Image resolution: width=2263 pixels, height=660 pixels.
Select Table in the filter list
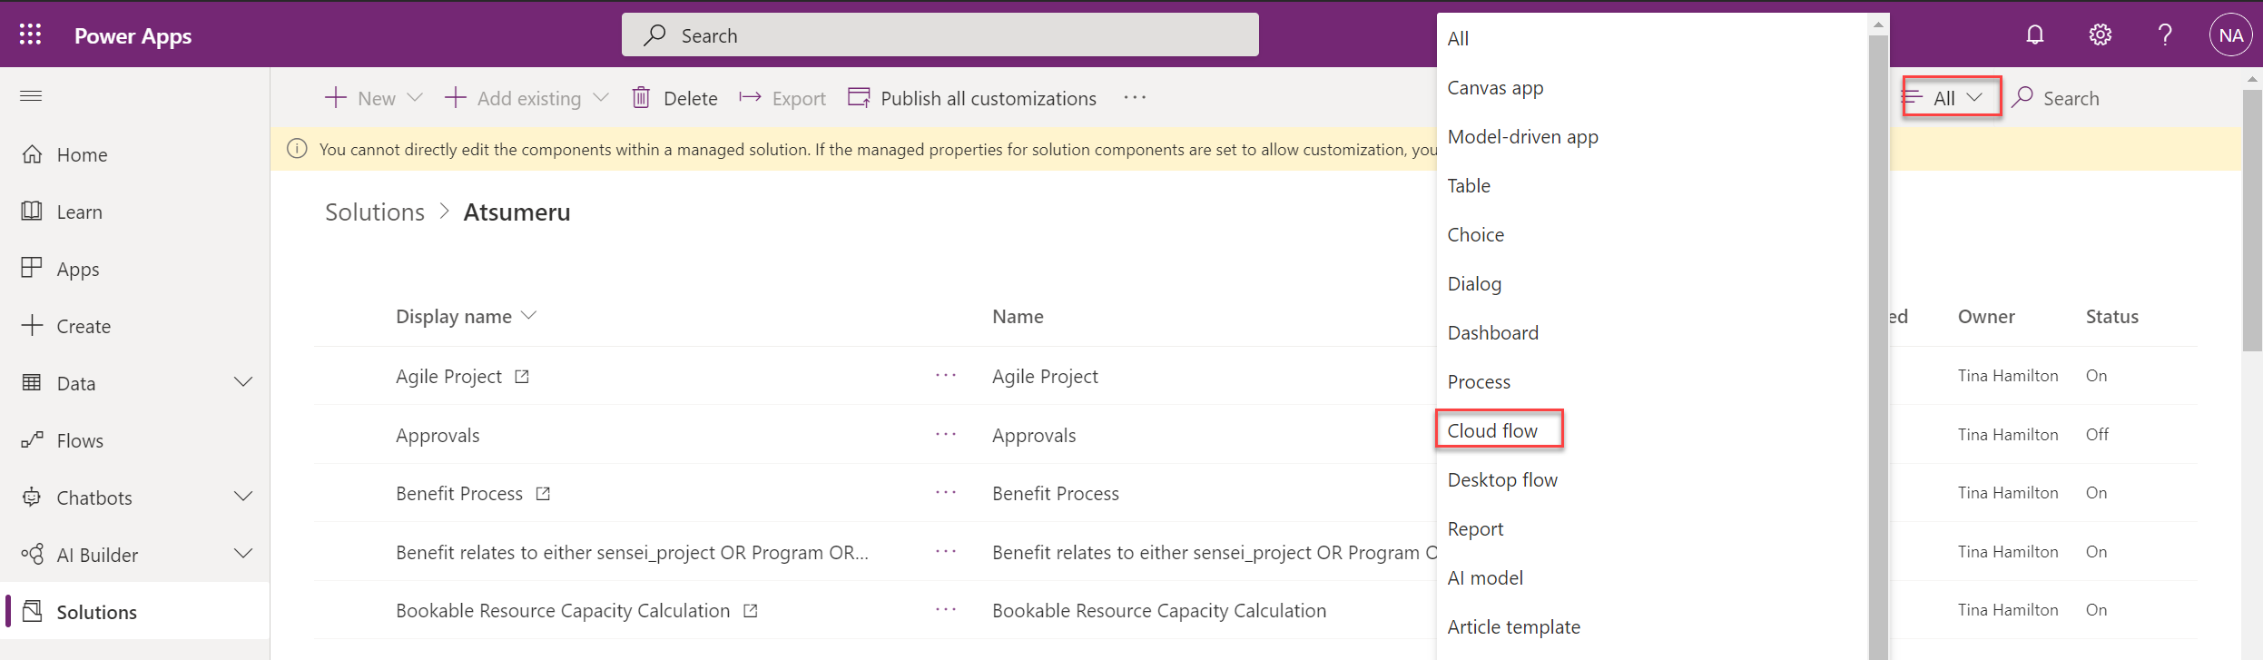1653,185
